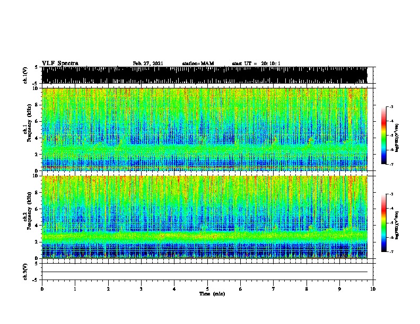The width and height of the screenshot is (420, 324).
Task: Click the time axis tick label "10"
Action: coord(373,289)
